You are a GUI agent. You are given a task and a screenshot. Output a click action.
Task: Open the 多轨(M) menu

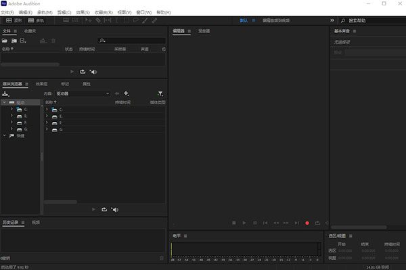45,12
